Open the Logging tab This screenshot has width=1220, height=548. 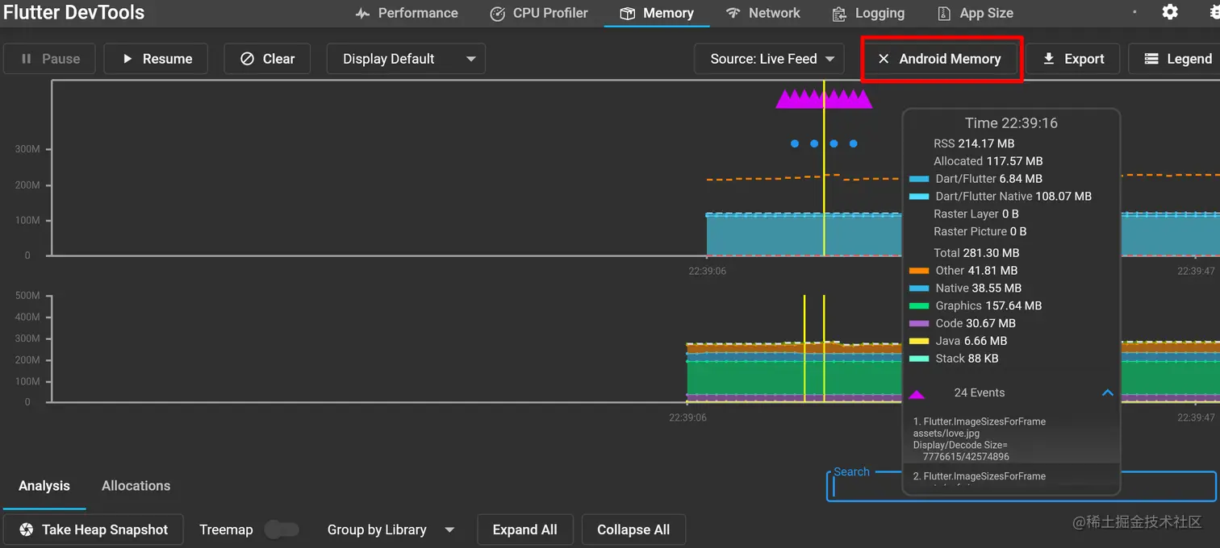(x=868, y=13)
